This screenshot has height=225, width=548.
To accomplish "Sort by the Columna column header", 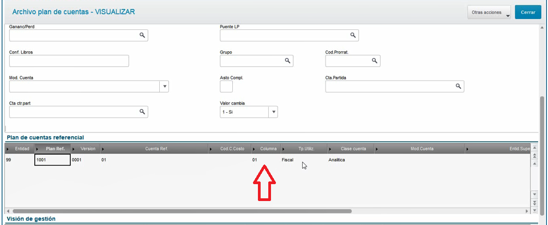I will tap(266, 149).
